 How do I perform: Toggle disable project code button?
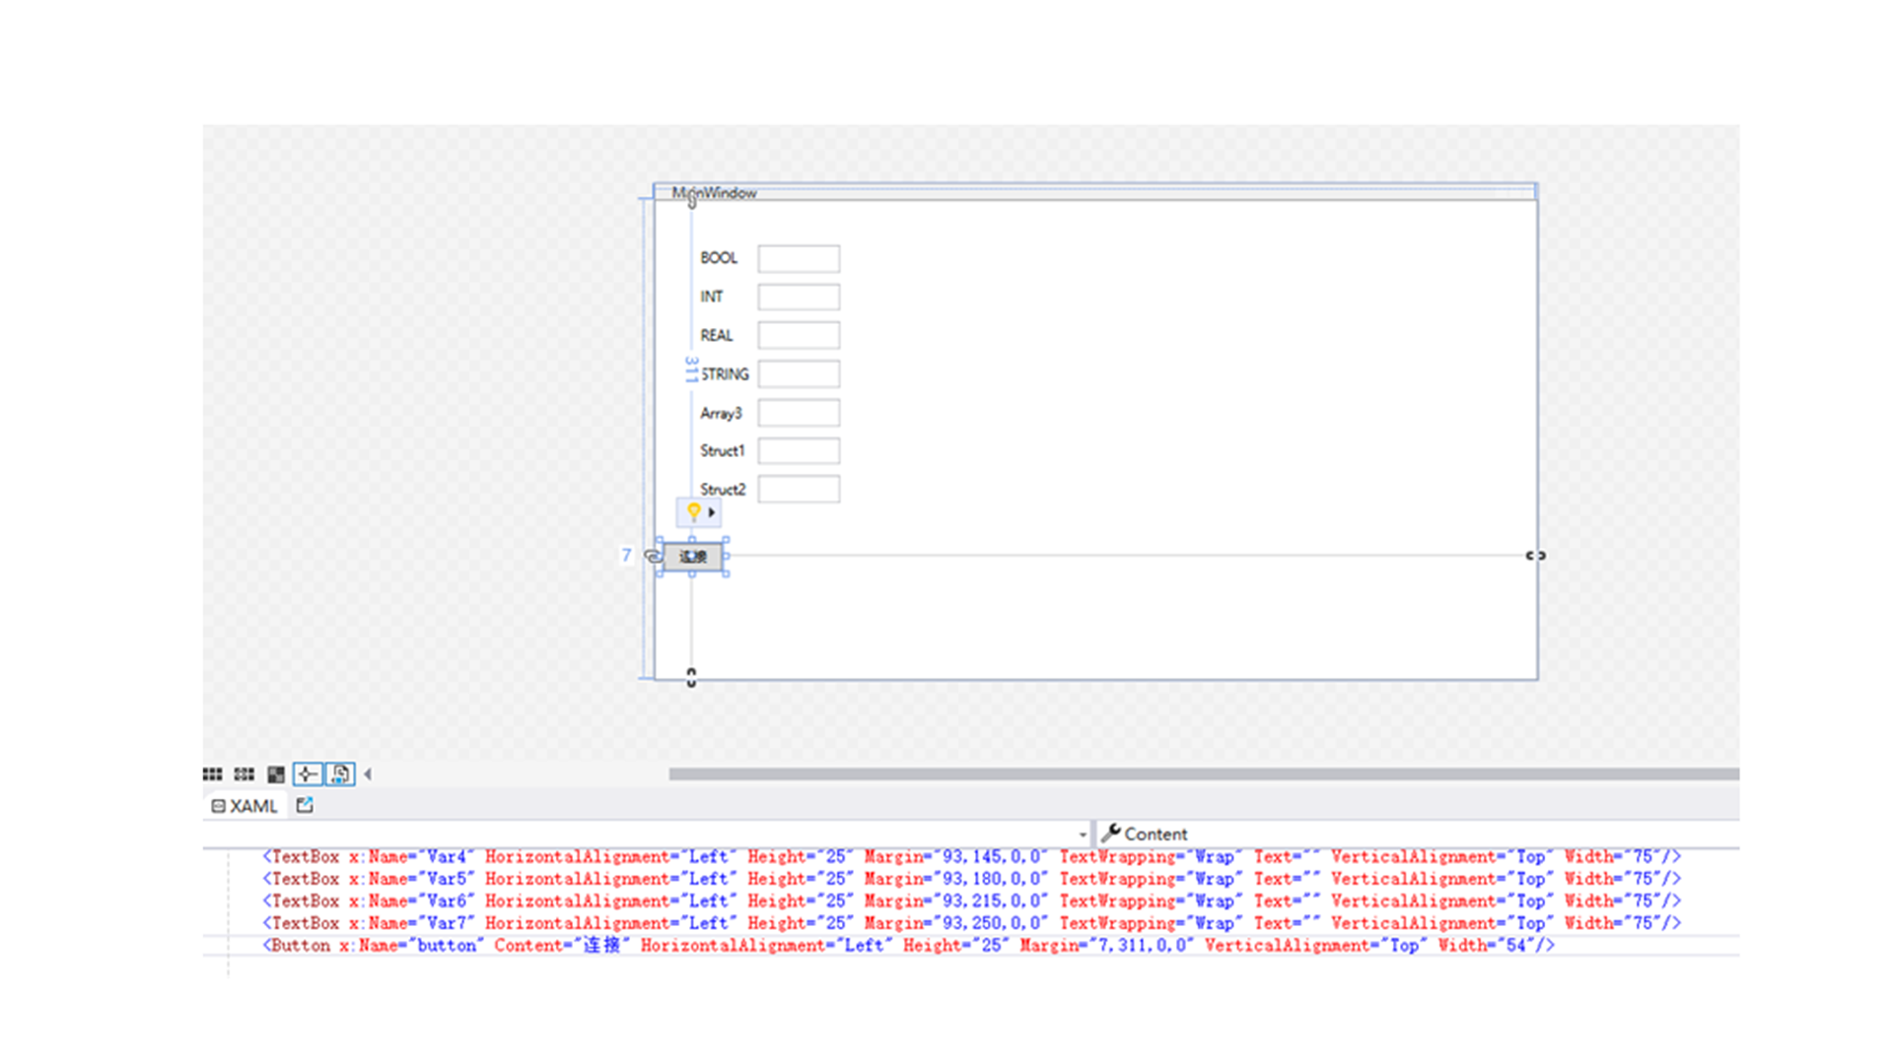coord(340,774)
